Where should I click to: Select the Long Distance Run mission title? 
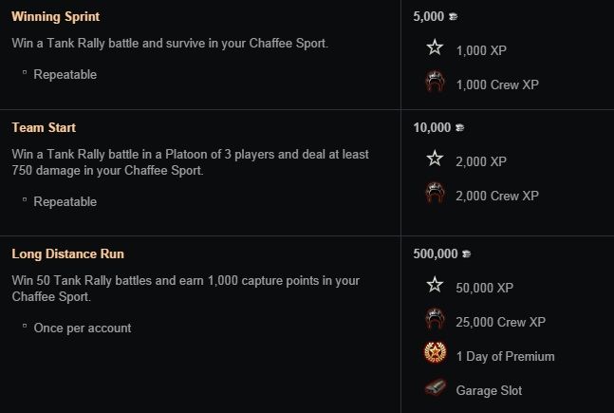click(67, 253)
